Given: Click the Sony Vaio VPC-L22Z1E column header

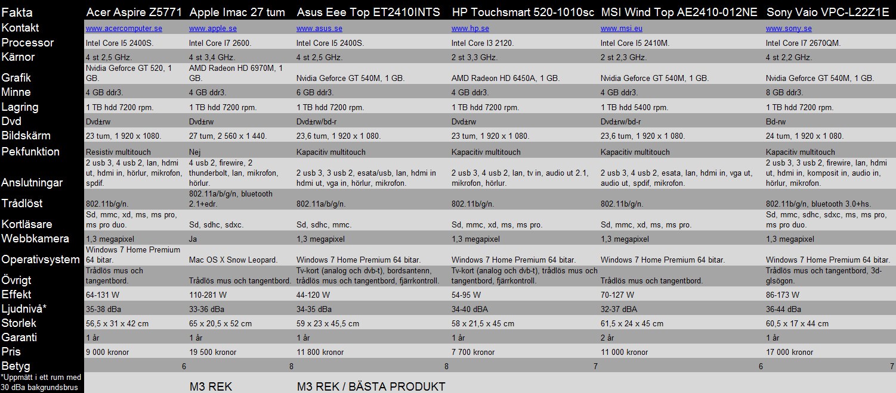Looking at the screenshot, I should point(827,13).
